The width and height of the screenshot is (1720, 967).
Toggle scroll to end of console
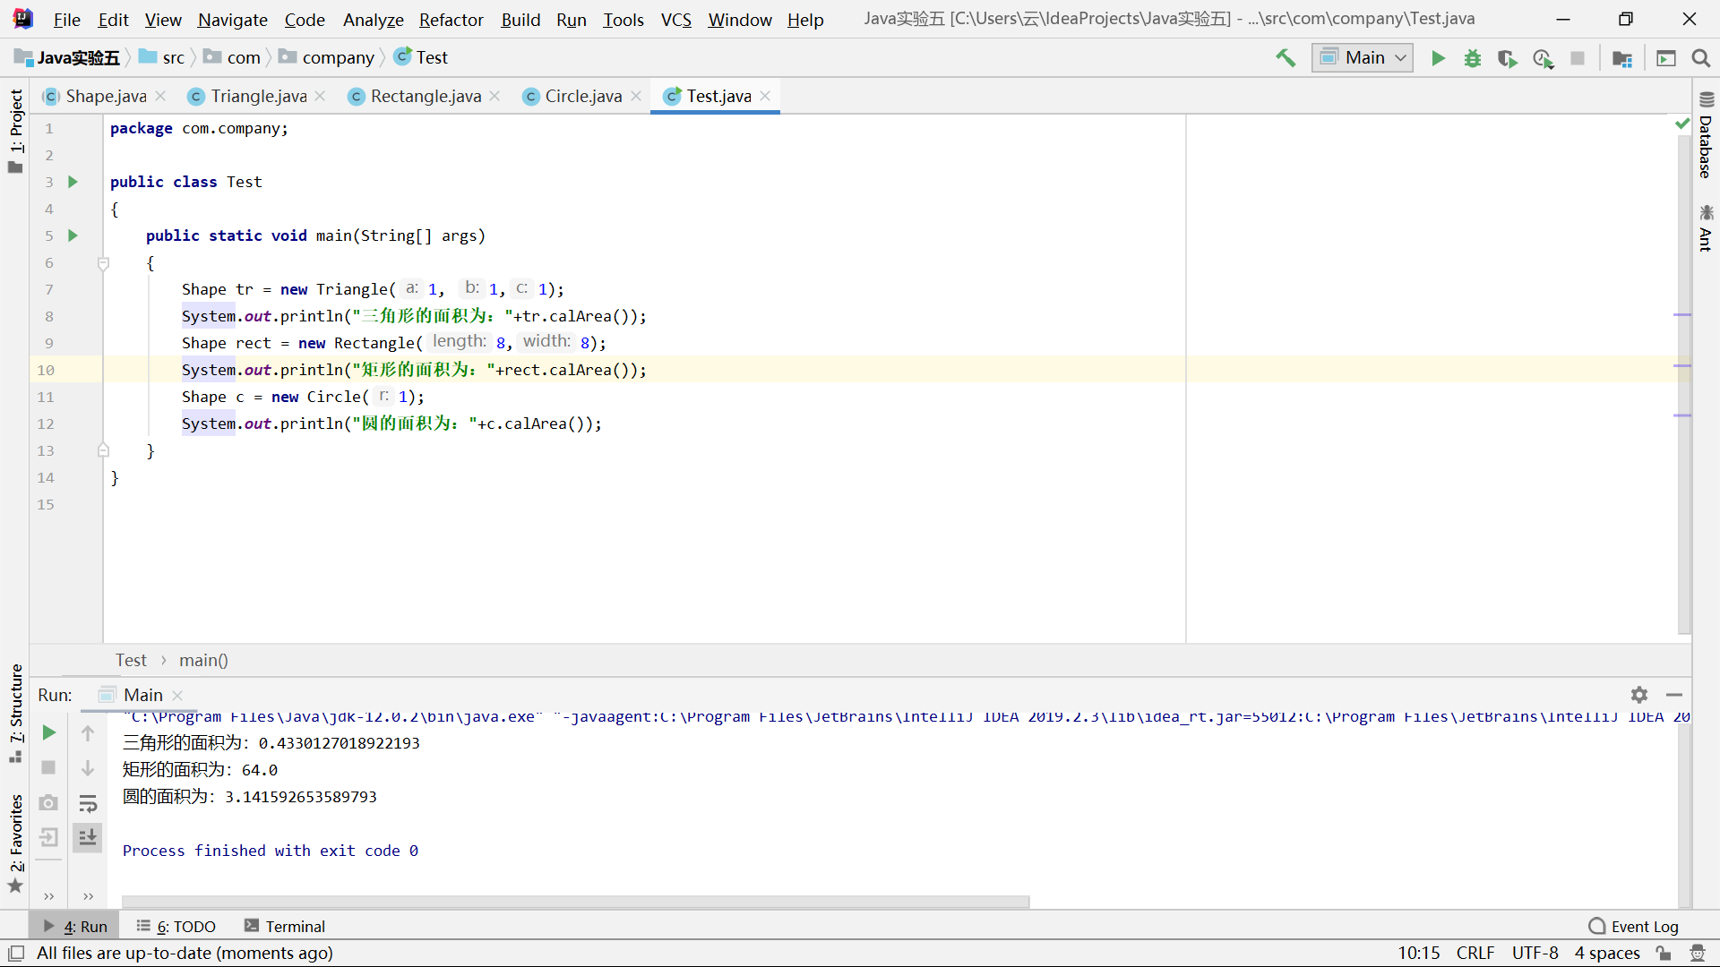coord(88,837)
